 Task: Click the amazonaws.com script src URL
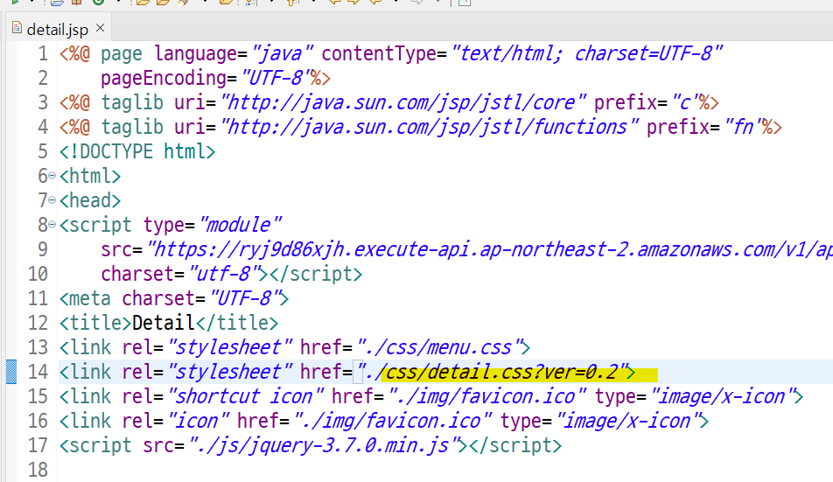[x=489, y=249]
